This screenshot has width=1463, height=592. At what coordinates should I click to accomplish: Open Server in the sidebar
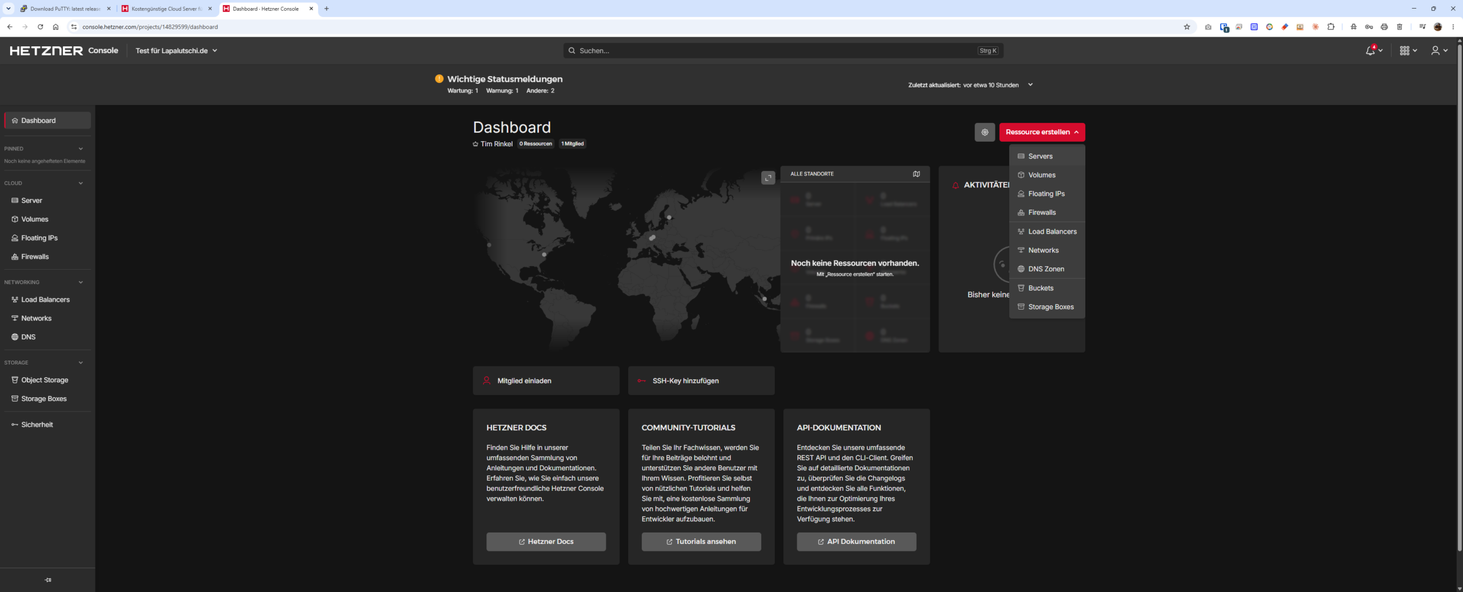[47, 201]
